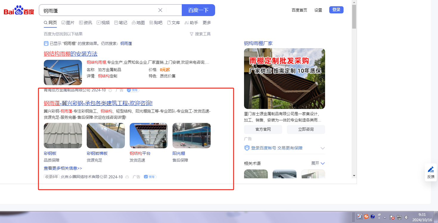Select the 网页 tab
The width and height of the screenshot is (438, 223).
(x=50, y=23)
